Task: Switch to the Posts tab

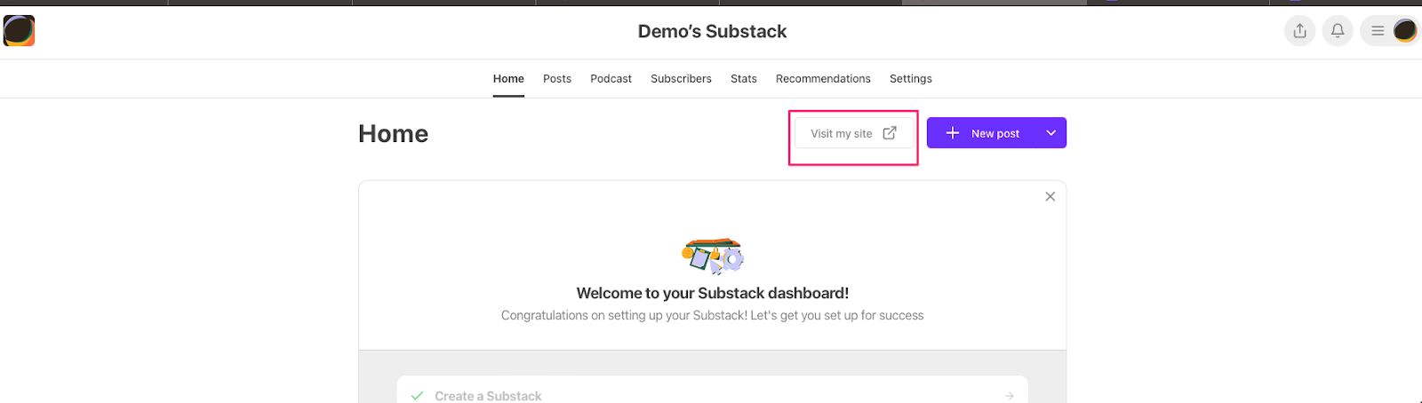Action: point(557,79)
